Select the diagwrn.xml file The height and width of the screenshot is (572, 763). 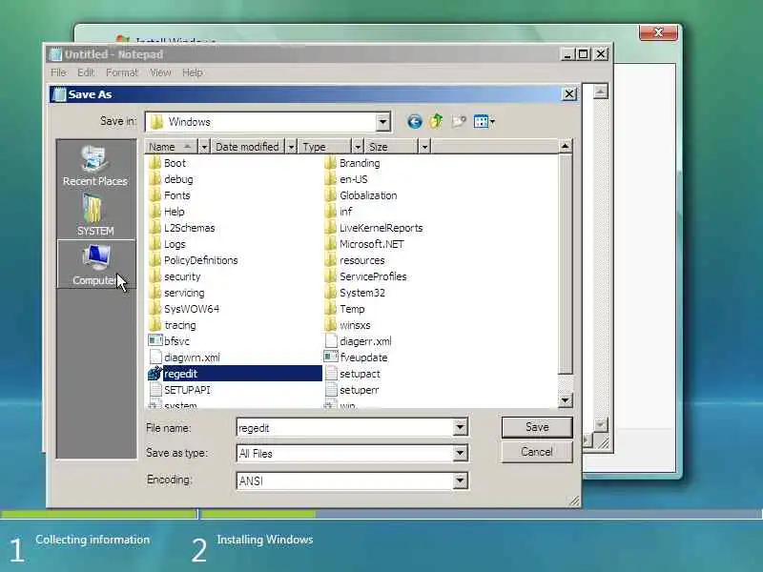point(184,357)
